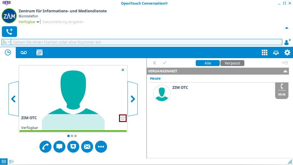Start instant message chat with ZIM OTC
Viewport: 293px width, 165px height.
click(59, 147)
